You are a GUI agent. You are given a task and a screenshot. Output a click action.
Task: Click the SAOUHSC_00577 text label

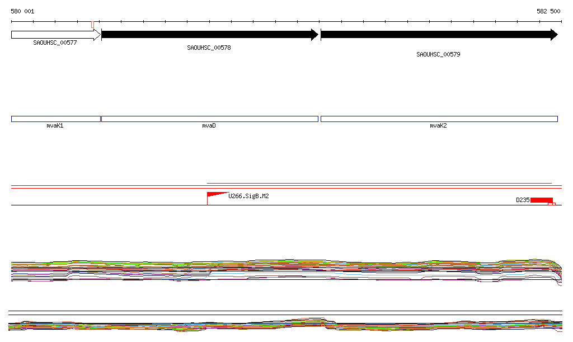click(x=55, y=43)
